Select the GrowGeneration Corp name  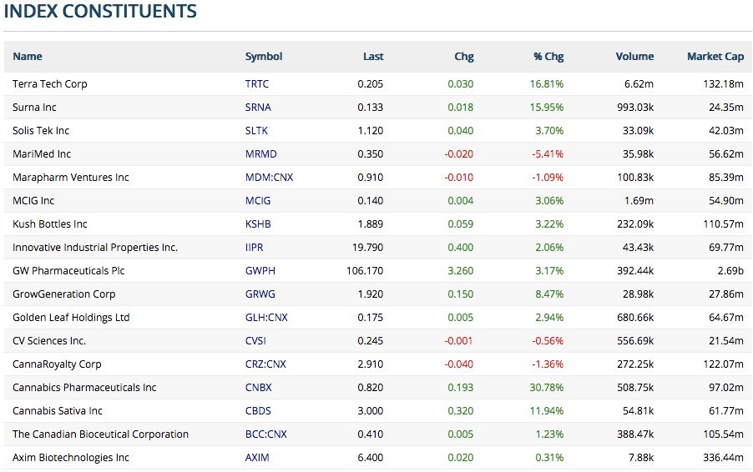point(64,294)
